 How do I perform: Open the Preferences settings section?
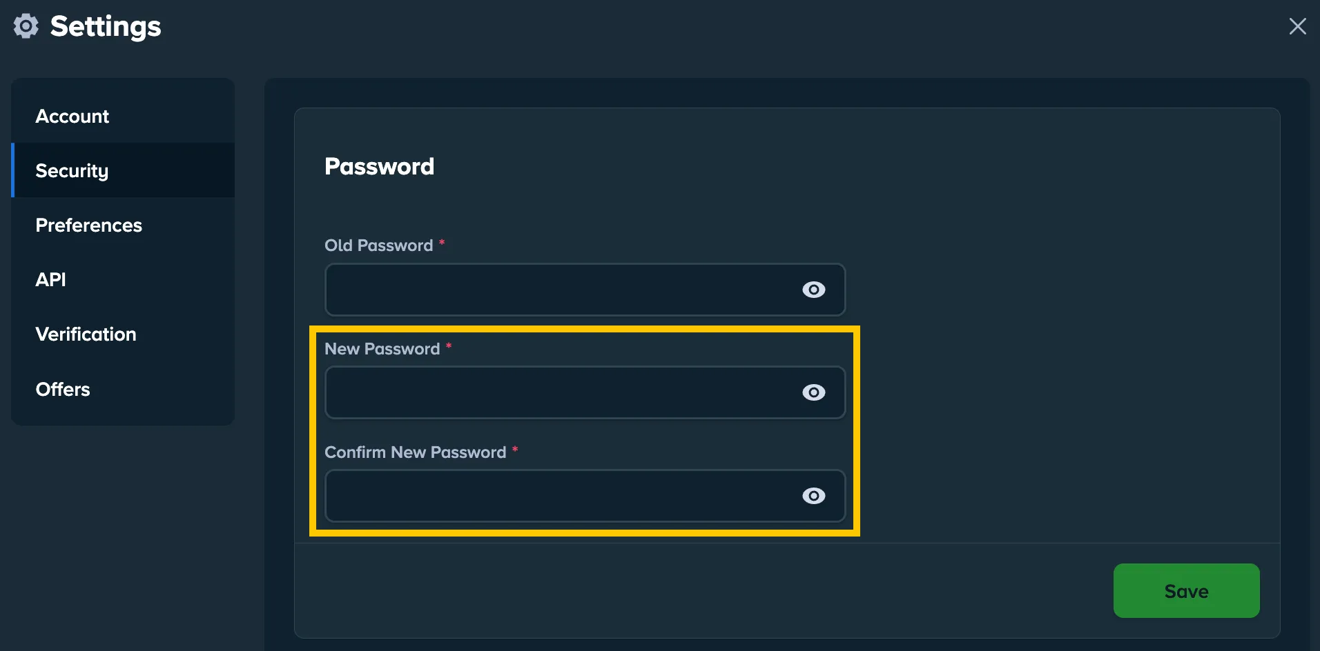point(88,225)
